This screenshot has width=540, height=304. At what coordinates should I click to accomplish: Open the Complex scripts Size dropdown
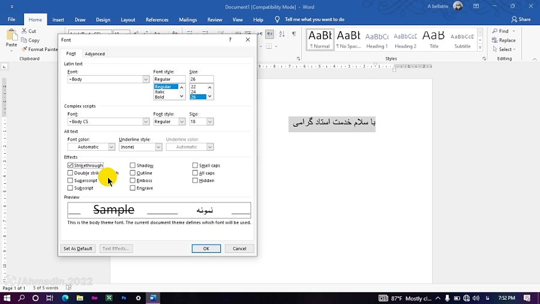(209, 122)
